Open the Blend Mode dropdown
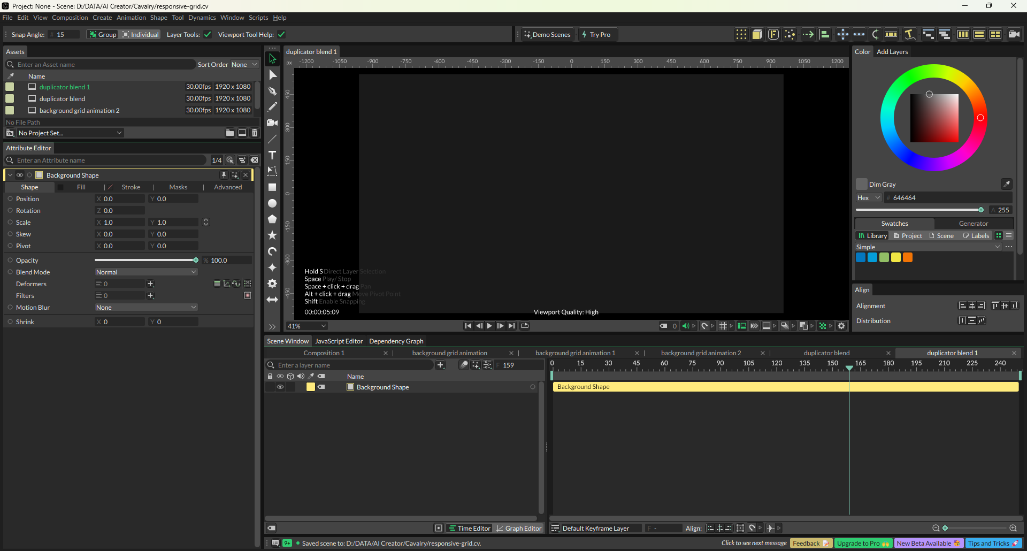1027x551 pixels. coord(146,272)
